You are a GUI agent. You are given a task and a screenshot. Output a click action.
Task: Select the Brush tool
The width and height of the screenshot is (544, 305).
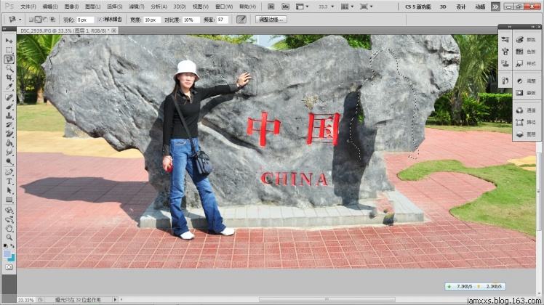9,107
